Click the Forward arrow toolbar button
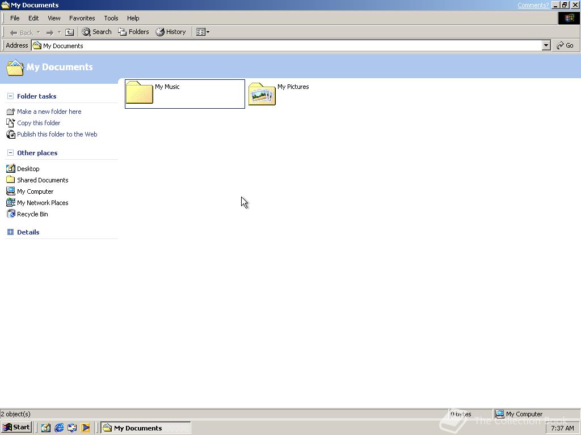This screenshot has width=581, height=435. pos(50,32)
